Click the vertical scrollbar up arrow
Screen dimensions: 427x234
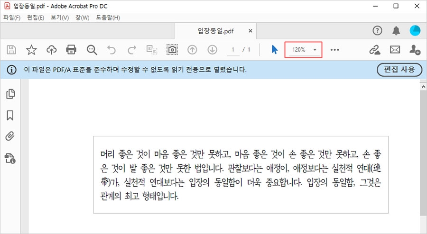[423, 87]
